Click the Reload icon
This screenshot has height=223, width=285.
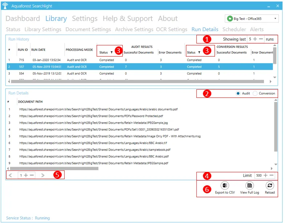269,186
